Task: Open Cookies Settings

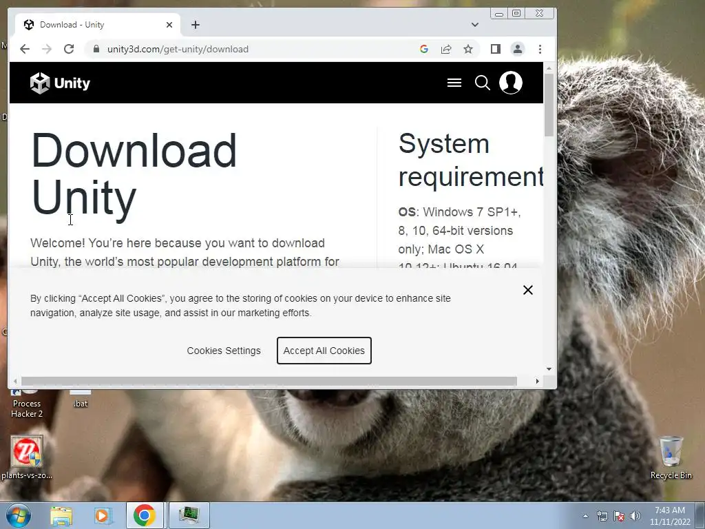Action: click(224, 351)
